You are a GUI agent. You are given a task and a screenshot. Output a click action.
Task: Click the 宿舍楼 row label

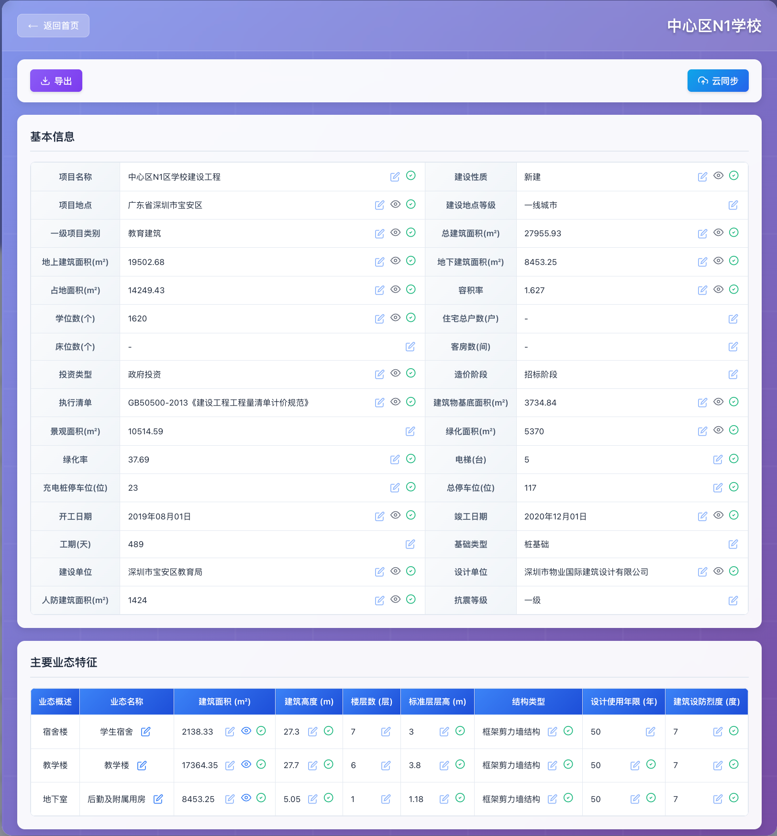click(x=55, y=732)
